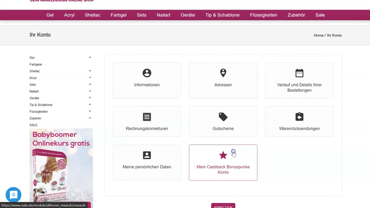Open the chat widget bubble icon
This screenshot has height=208, width=370.
(14, 195)
